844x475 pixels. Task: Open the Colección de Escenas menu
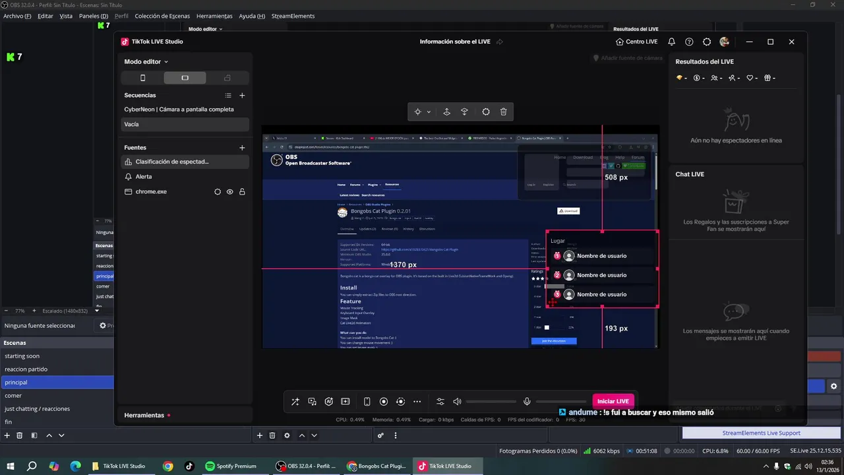[162, 16]
